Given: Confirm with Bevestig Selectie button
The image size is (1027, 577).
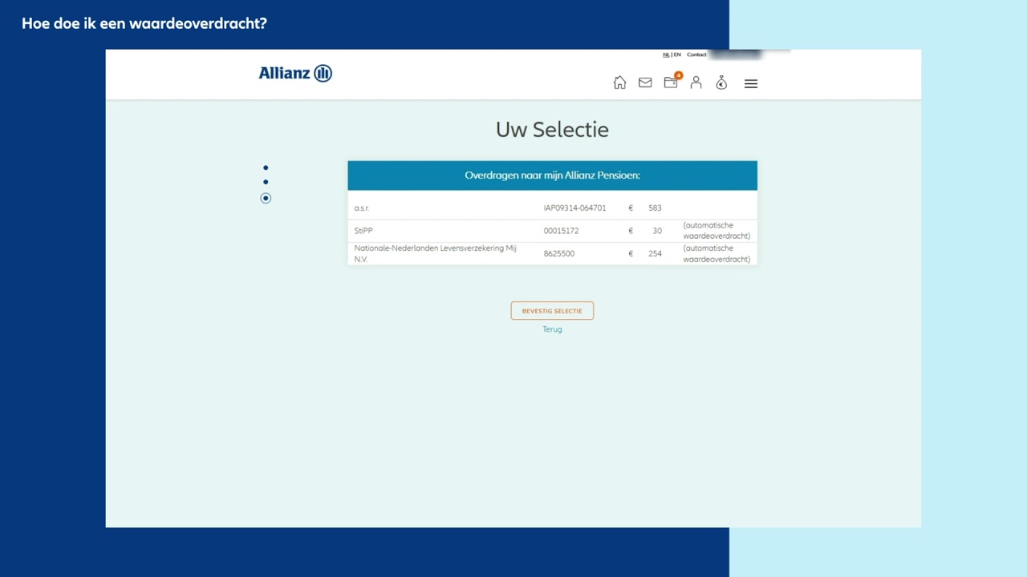Looking at the screenshot, I should 552,311.
